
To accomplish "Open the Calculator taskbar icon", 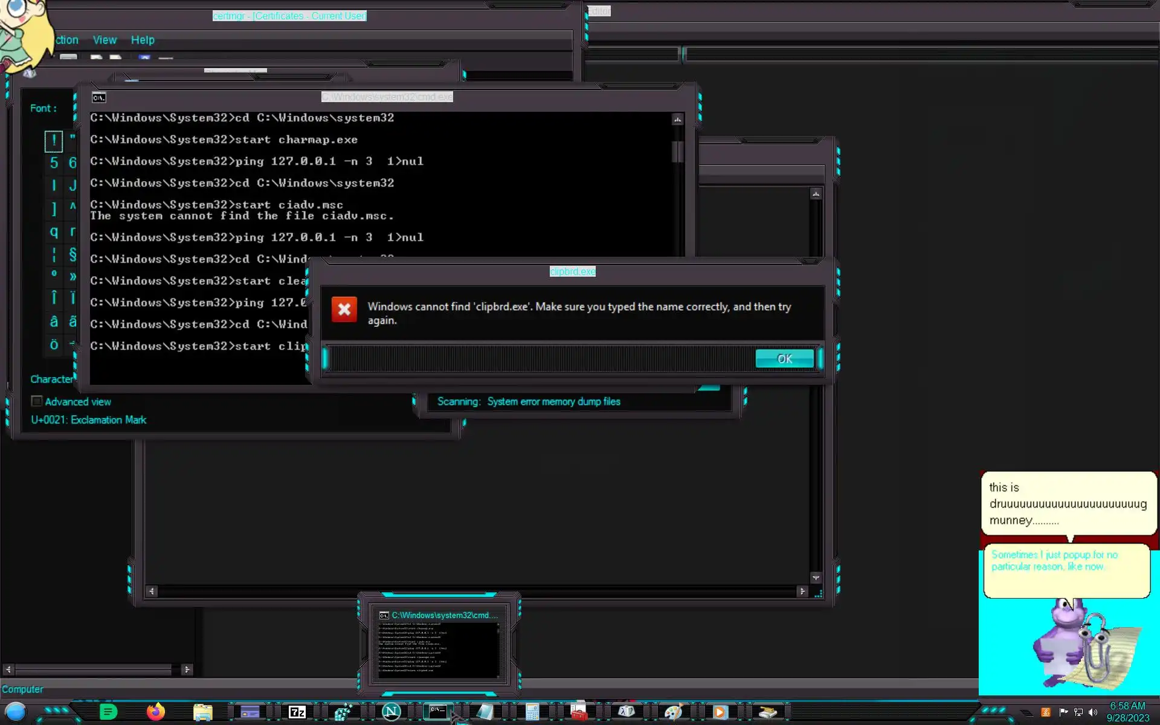I will pyautogui.click(x=532, y=712).
